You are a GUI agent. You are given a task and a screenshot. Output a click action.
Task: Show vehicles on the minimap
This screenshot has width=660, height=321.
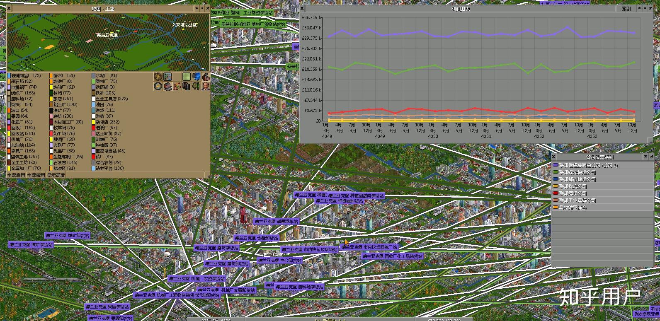pyautogui.click(x=196, y=77)
